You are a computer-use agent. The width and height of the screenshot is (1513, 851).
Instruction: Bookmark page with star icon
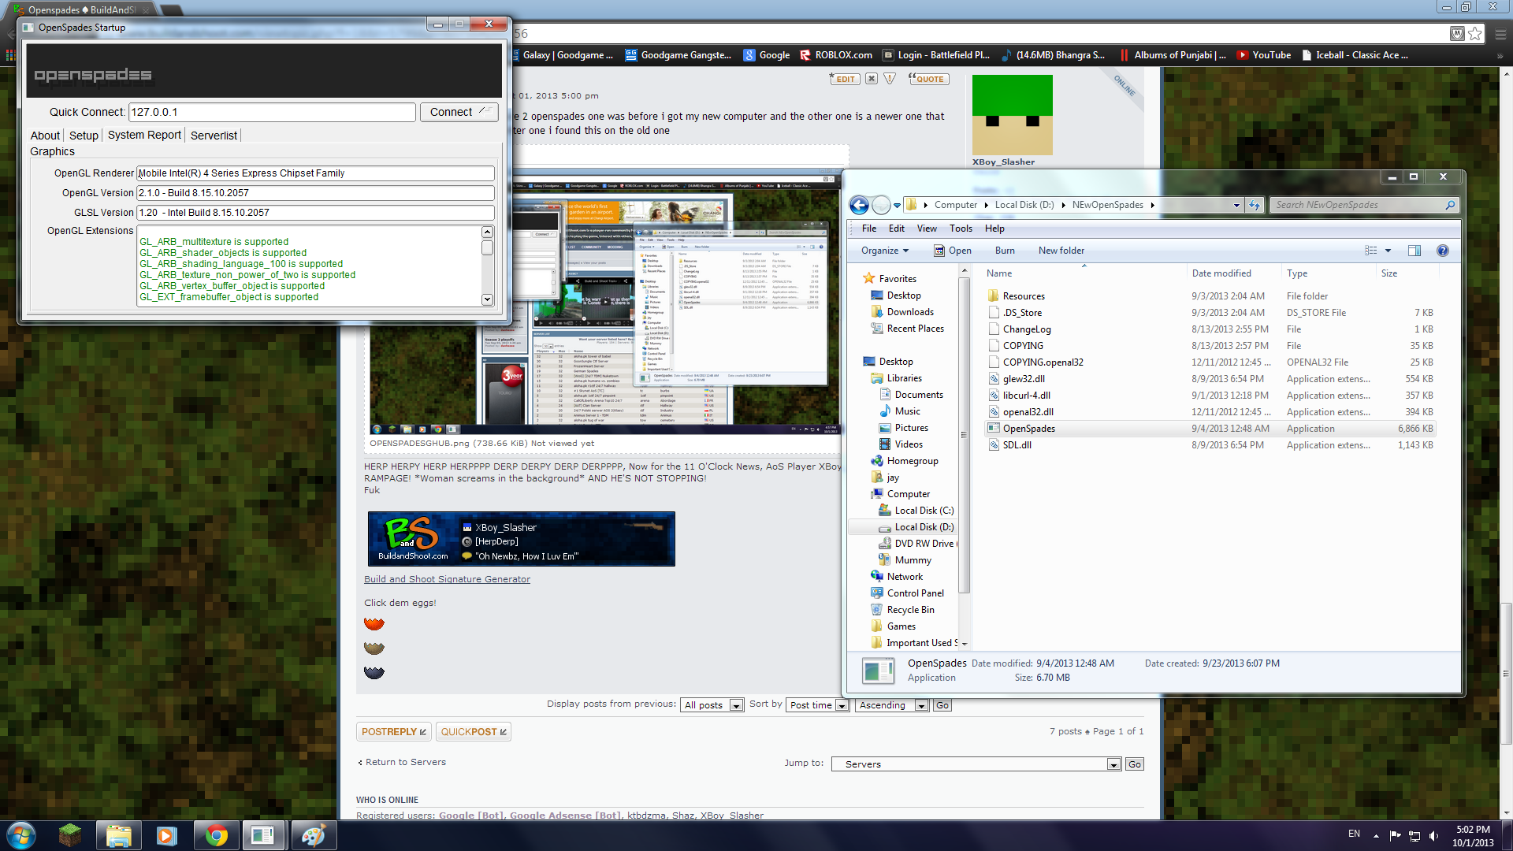click(1475, 33)
